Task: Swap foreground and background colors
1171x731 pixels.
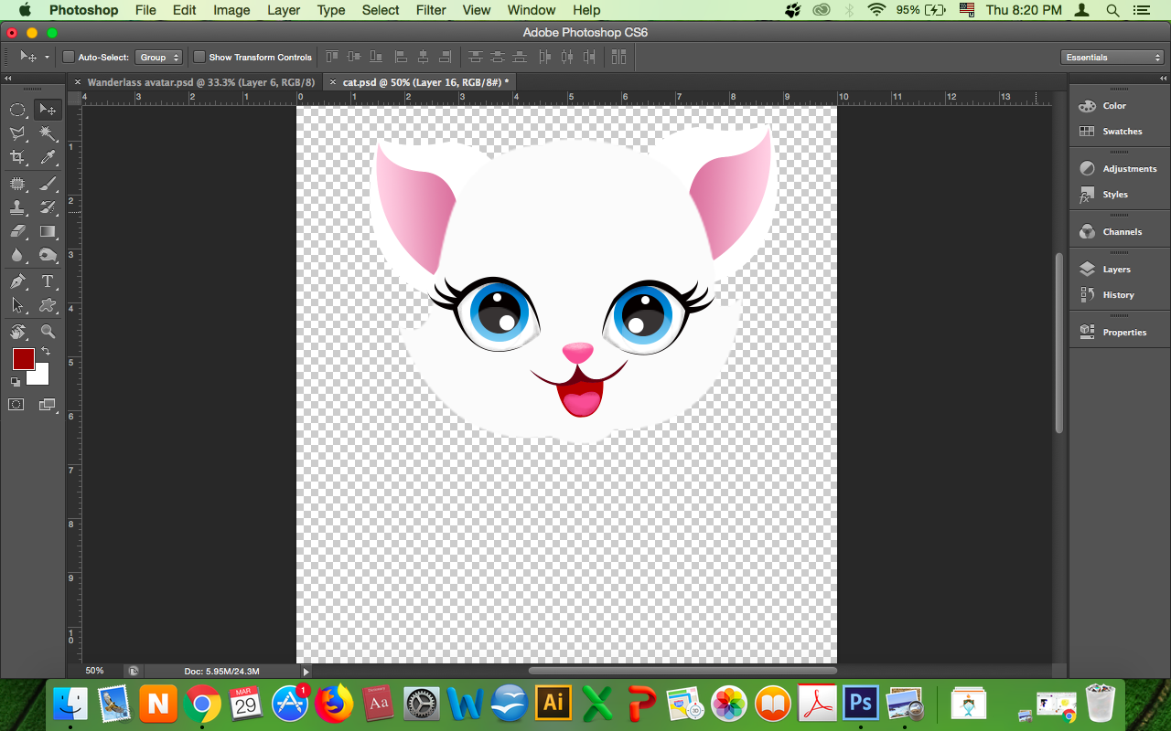Action: coord(45,351)
